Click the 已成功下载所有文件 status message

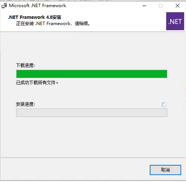coord(37,83)
